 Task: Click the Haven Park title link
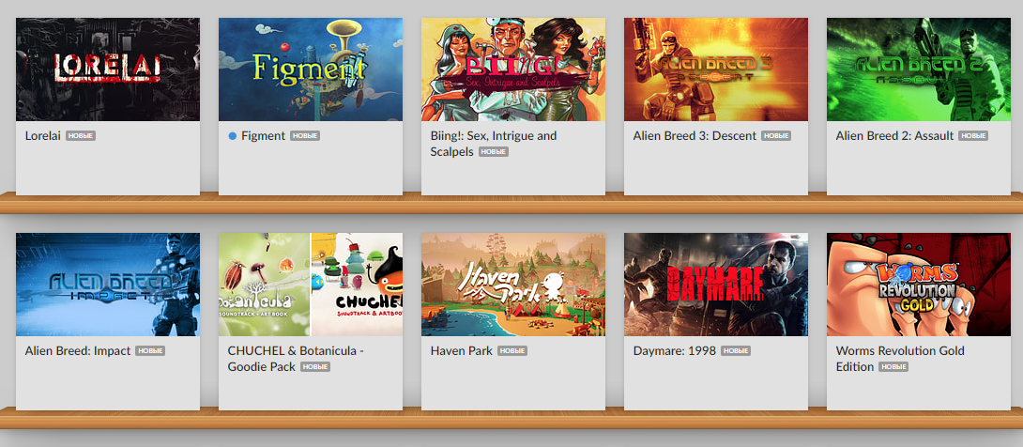click(x=461, y=351)
